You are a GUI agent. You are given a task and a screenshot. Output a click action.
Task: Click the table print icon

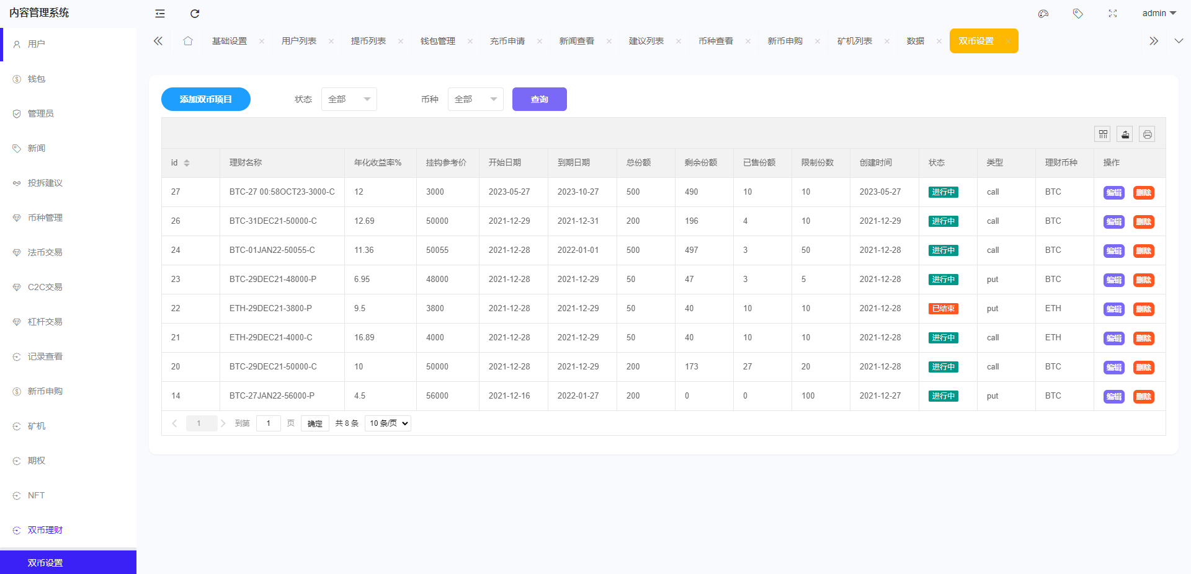(1147, 134)
